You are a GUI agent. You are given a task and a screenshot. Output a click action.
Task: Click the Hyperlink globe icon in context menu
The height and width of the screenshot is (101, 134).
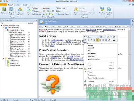point(85,81)
